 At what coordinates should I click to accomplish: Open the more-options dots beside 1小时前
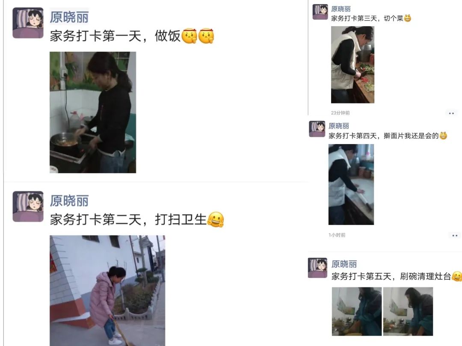[x=455, y=236]
